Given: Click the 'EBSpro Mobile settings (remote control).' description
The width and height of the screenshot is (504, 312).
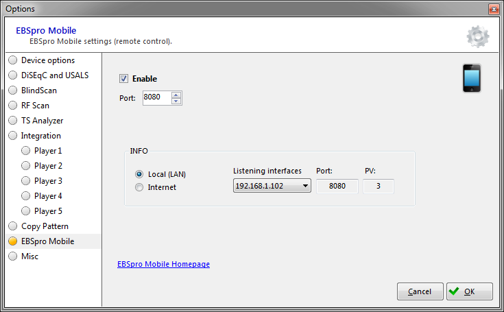Looking at the screenshot, I should pyautogui.click(x=101, y=41).
